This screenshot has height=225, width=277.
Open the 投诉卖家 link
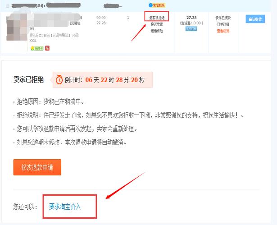coord(157,24)
